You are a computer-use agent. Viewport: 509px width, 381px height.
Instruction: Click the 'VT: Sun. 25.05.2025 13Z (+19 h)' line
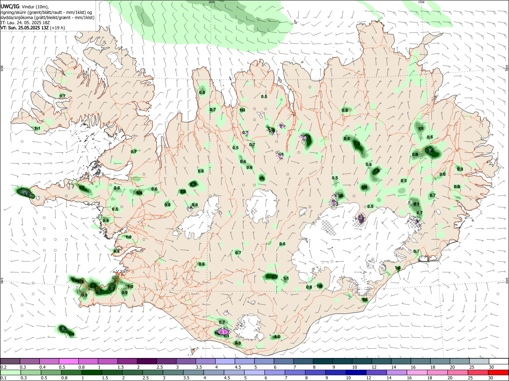(x=33, y=28)
